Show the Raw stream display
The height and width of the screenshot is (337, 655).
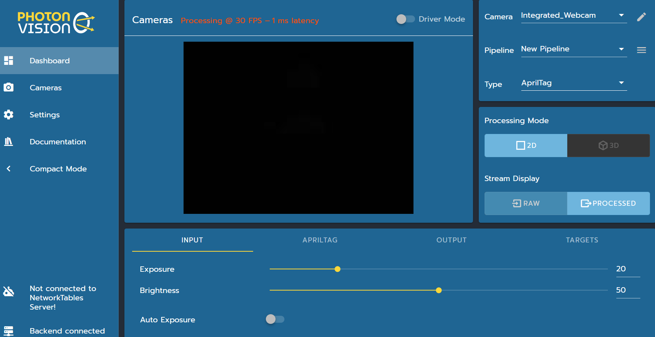[x=526, y=203]
